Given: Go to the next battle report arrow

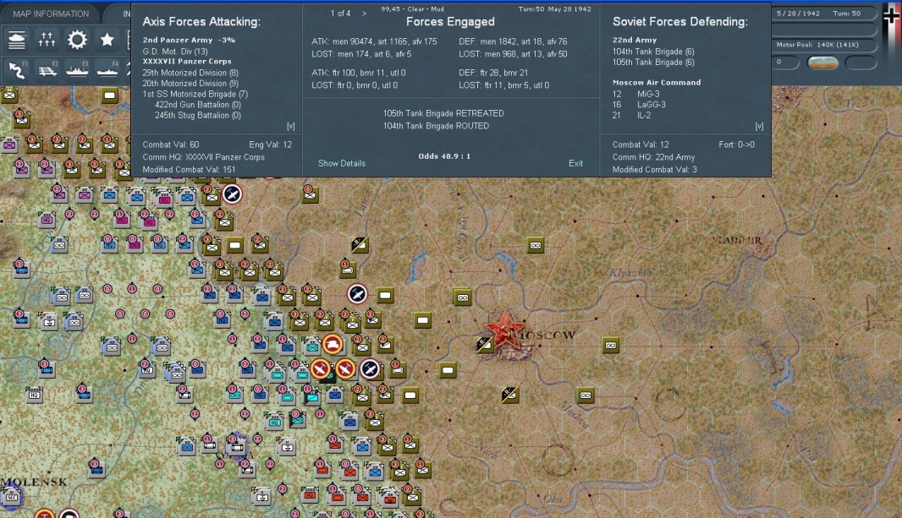Looking at the screenshot, I should [x=365, y=14].
